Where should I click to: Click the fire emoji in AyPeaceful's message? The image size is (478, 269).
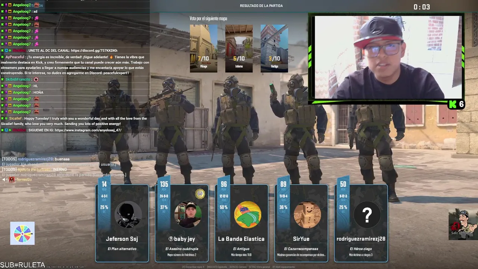[111, 57]
